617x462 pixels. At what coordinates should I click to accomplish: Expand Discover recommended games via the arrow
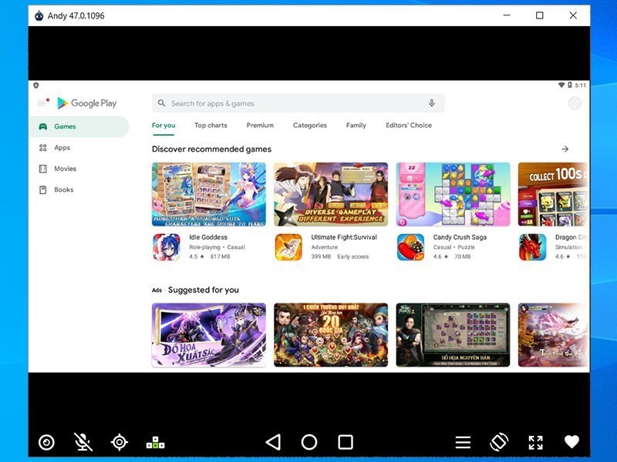click(x=565, y=149)
